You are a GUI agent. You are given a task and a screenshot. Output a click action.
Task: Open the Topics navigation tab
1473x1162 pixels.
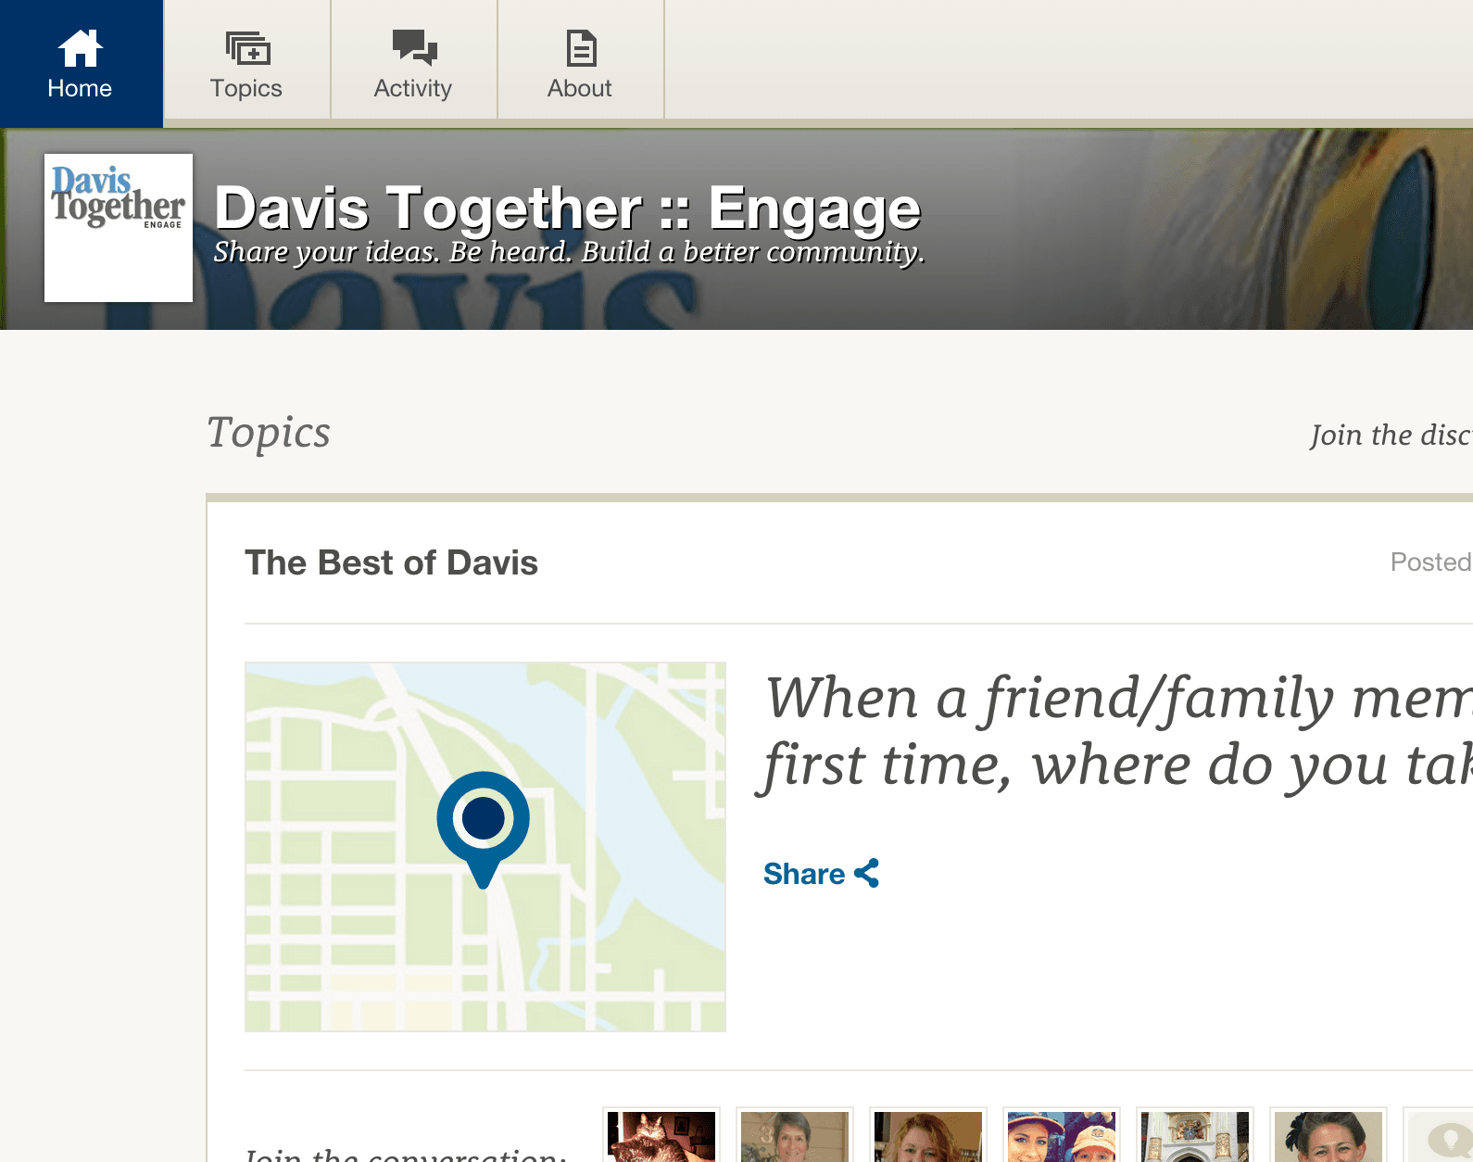pos(246,87)
